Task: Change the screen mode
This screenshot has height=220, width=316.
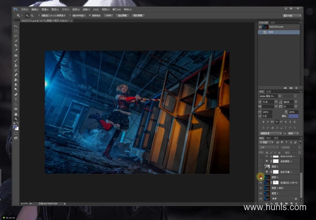Action: 16,138
